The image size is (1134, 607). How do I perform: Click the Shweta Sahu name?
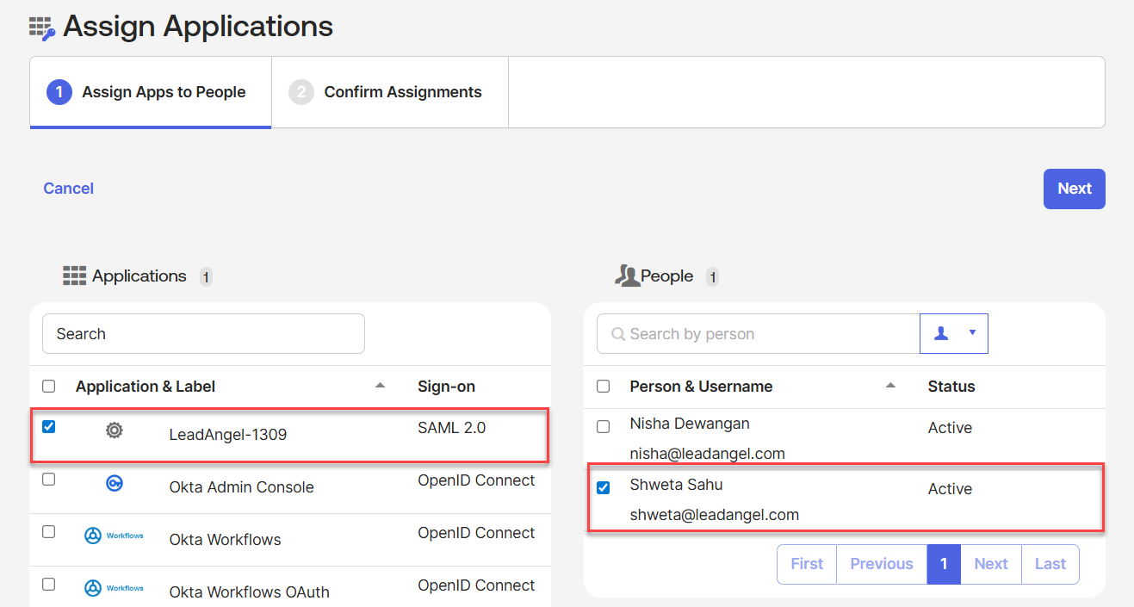[676, 485]
